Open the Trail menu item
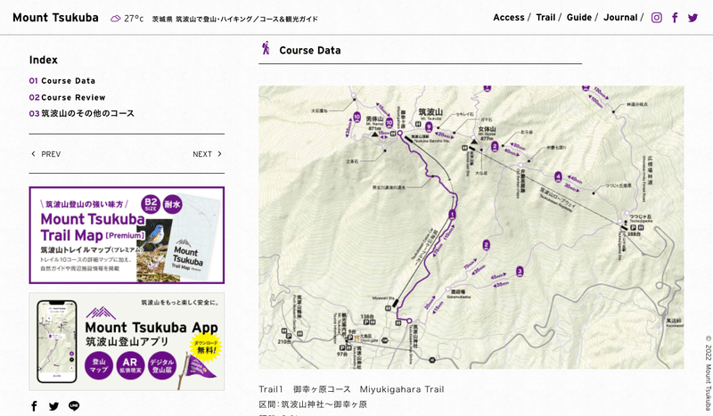 click(545, 17)
